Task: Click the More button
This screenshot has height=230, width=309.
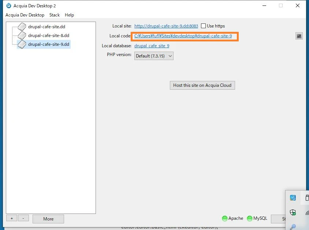Action: 48,219
